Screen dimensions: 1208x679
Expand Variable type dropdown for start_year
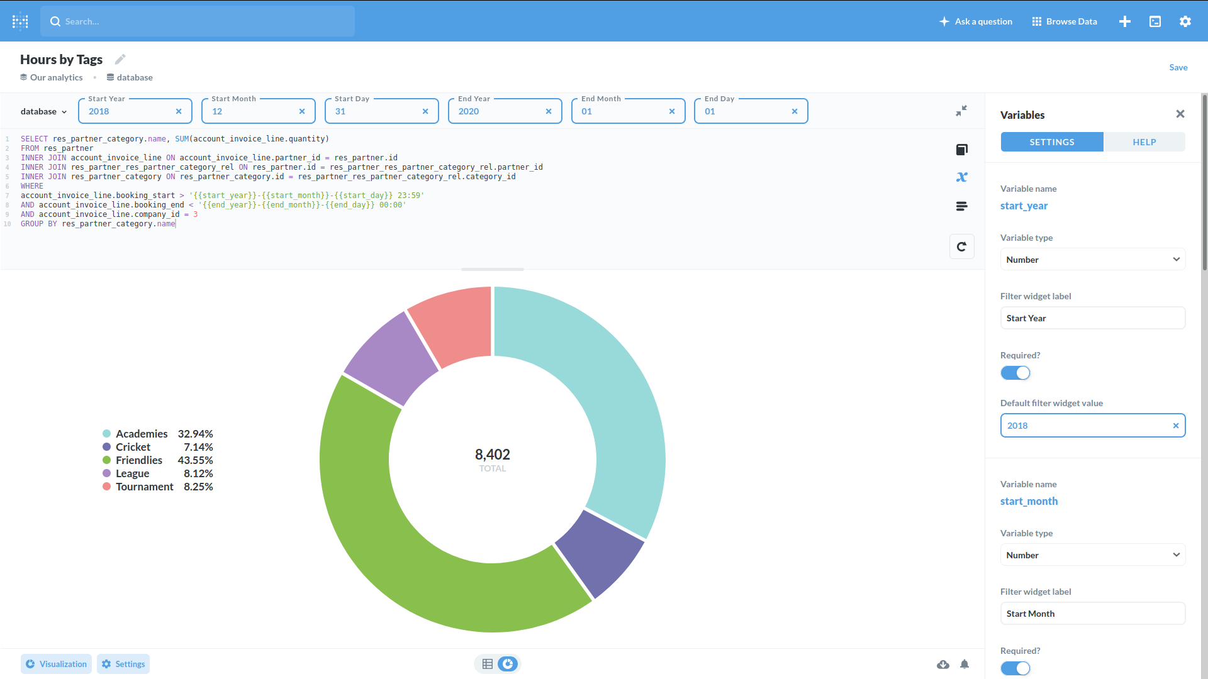point(1093,260)
